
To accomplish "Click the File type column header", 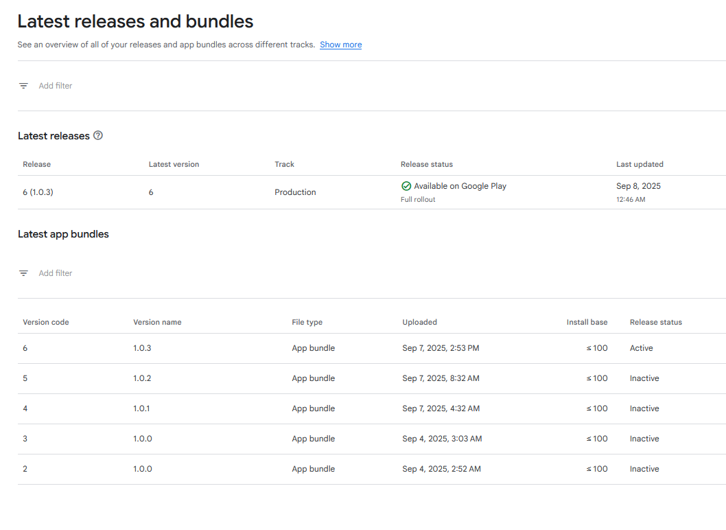I will pyautogui.click(x=307, y=323).
